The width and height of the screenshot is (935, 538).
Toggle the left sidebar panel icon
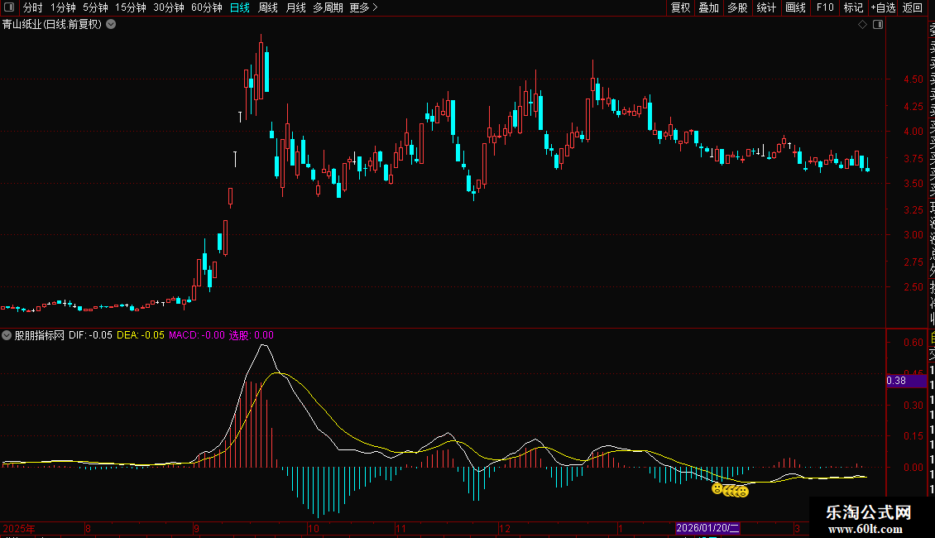pos(10,7)
